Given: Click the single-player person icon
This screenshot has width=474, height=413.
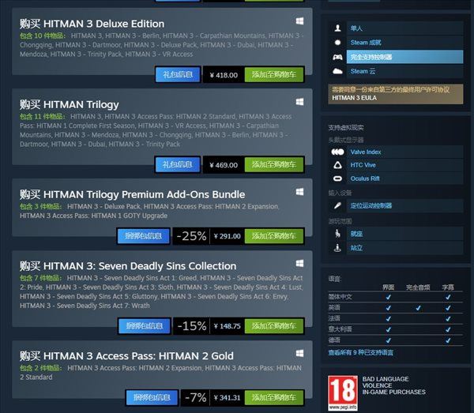Looking at the screenshot, I should 337,28.
